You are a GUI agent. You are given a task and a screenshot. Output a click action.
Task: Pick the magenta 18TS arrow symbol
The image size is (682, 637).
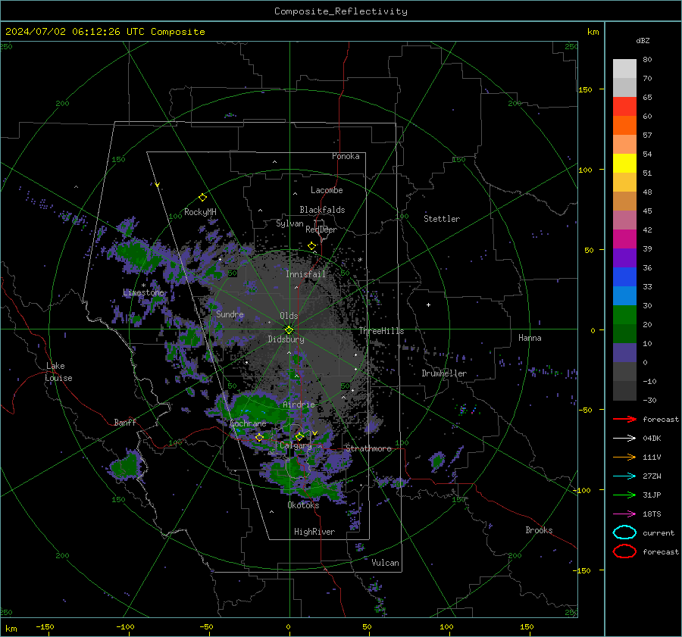click(624, 514)
